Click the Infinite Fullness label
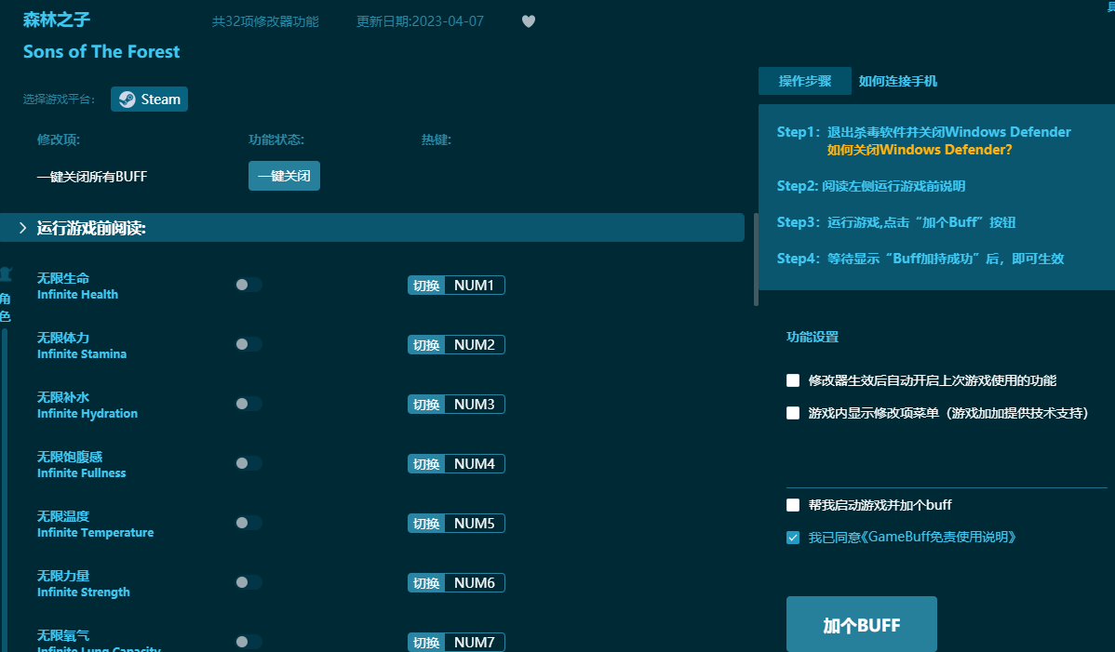This screenshot has height=652, width=1115. [82, 473]
